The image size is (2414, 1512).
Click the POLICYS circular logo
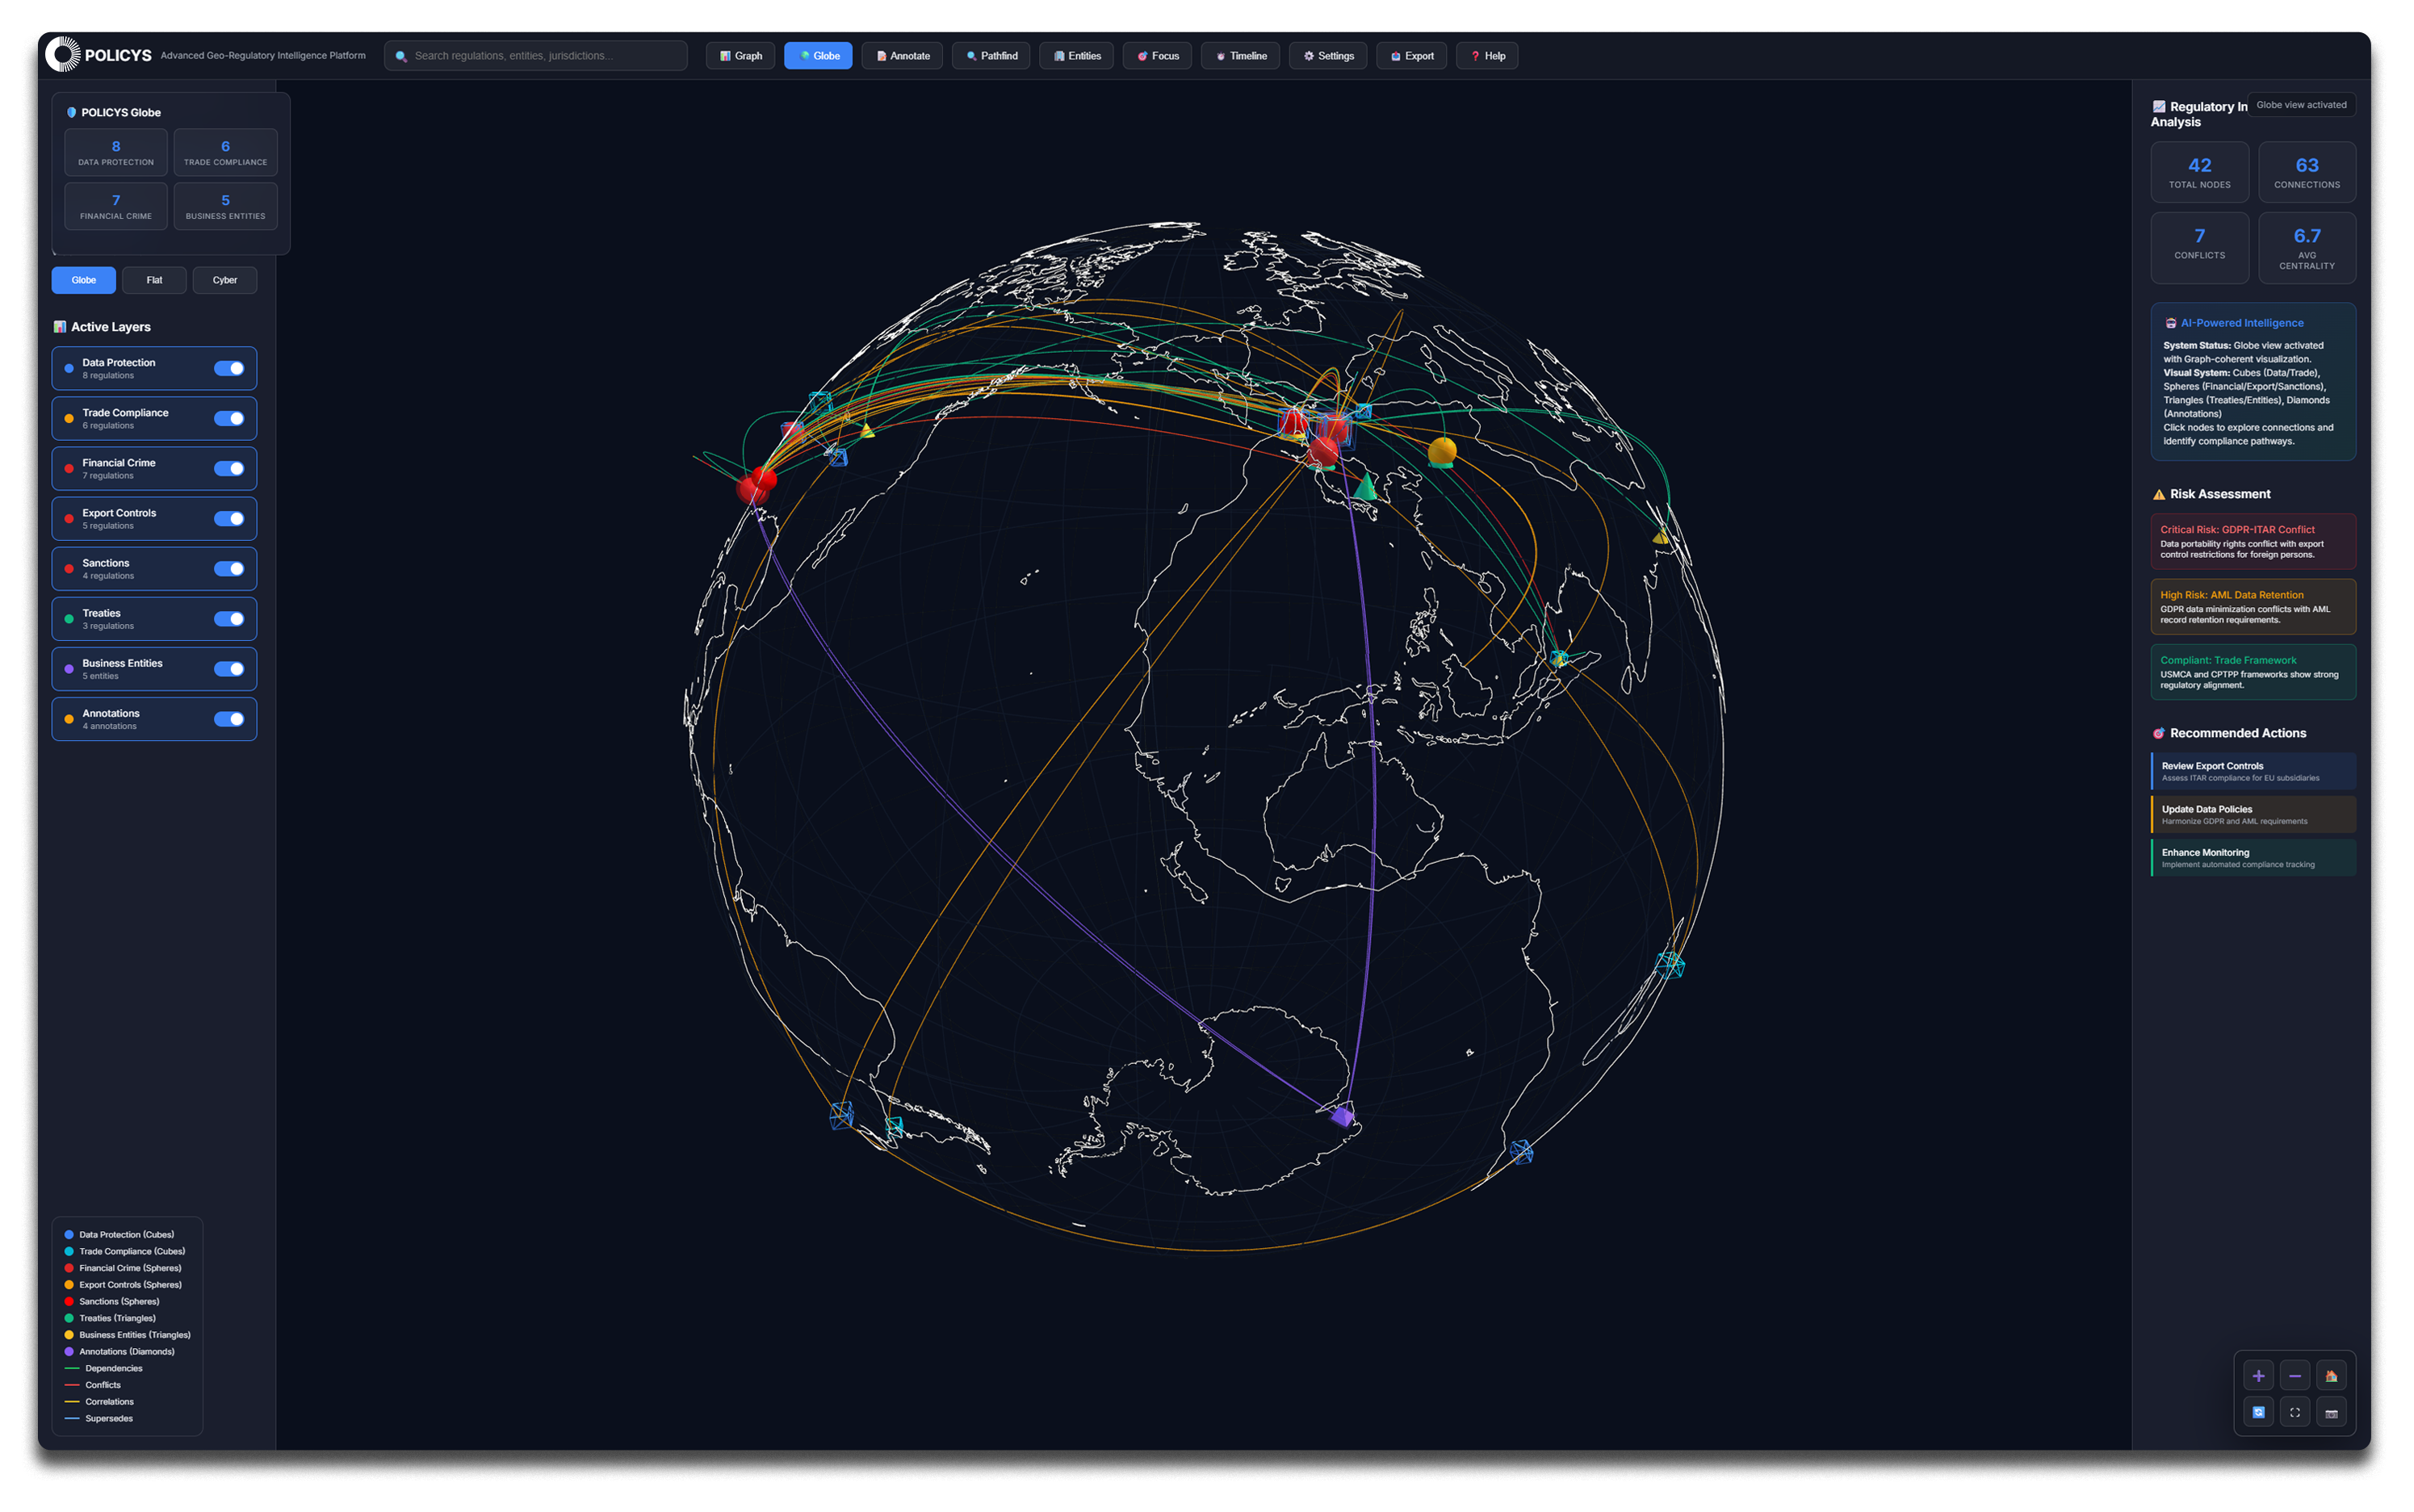(62, 55)
